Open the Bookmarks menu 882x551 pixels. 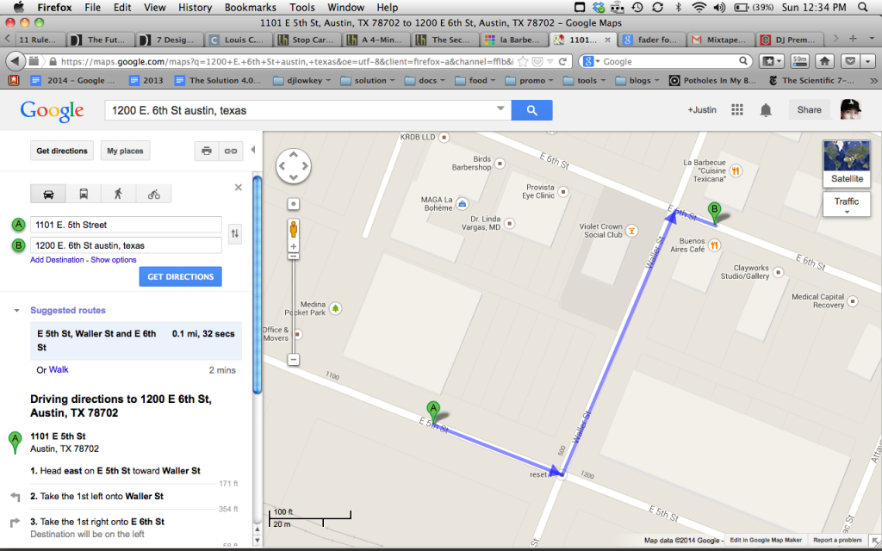pos(251,7)
